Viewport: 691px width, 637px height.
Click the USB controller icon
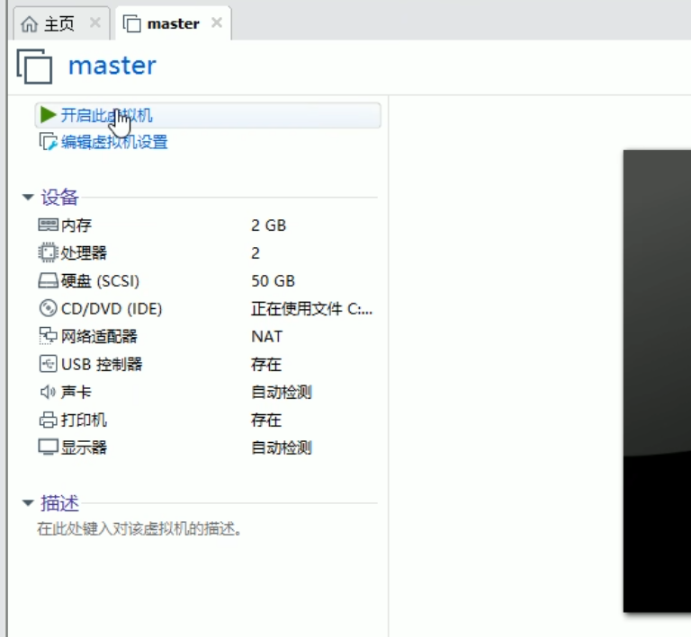(48, 364)
